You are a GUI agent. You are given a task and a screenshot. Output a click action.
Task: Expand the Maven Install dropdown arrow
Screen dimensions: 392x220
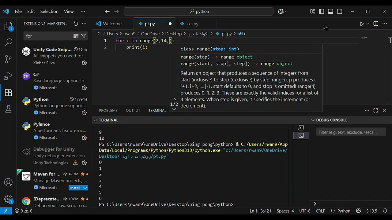[85, 188]
